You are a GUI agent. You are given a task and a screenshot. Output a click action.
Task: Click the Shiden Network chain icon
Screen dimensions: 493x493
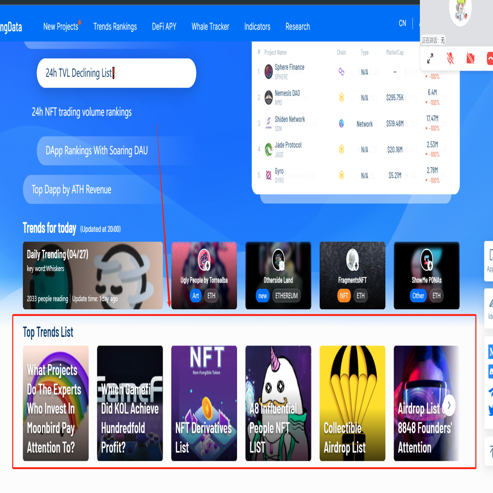[341, 123]
